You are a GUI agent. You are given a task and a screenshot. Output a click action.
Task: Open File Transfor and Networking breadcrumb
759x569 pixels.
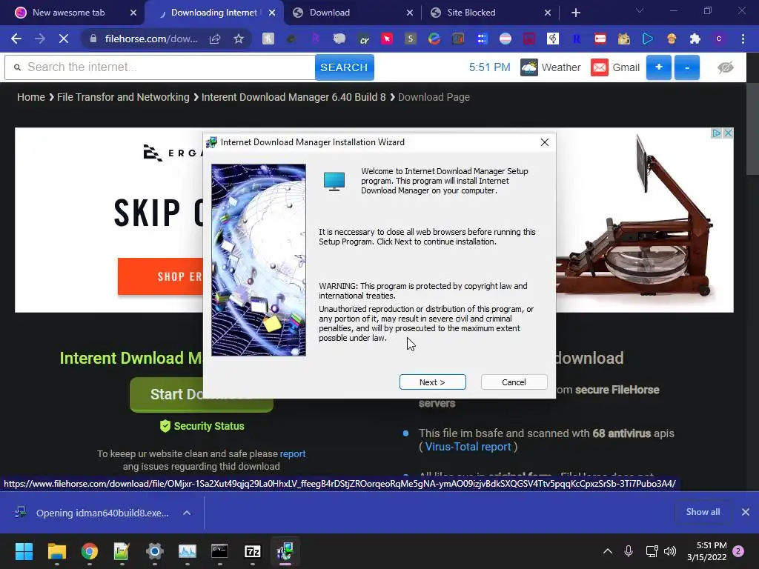123,97
